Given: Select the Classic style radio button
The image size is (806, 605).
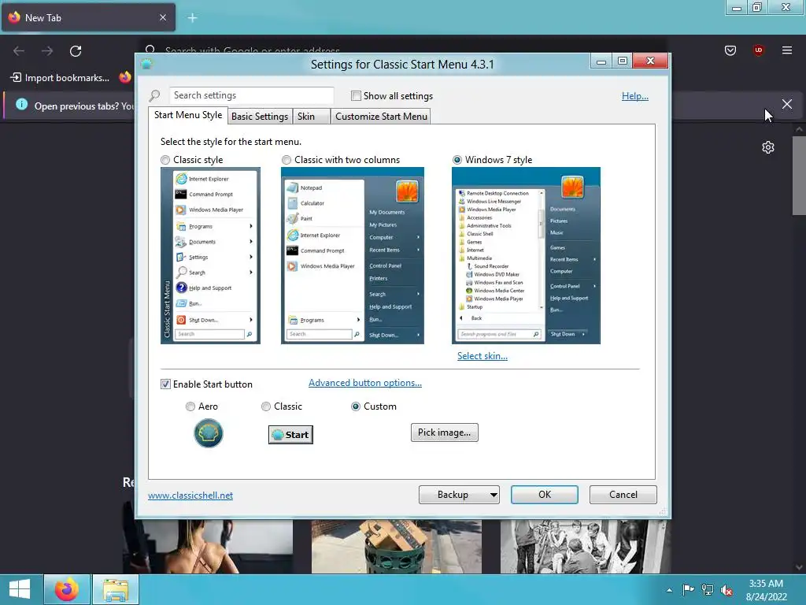Looking at the screenshot, I should tap(165, 160).
